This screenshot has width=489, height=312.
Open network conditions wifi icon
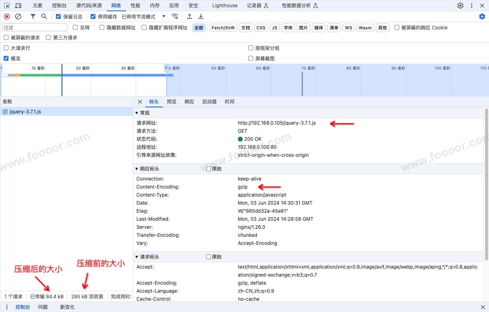[x=175, y=16]
